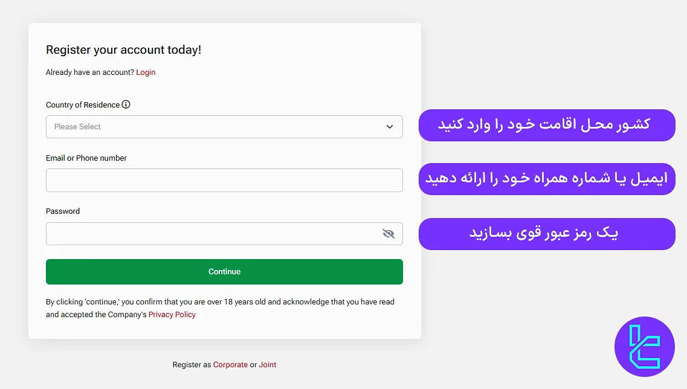This screenshot has width=687, height=389.
Task: Click inside the Email or Phone number field
Action: pos(224,180)
